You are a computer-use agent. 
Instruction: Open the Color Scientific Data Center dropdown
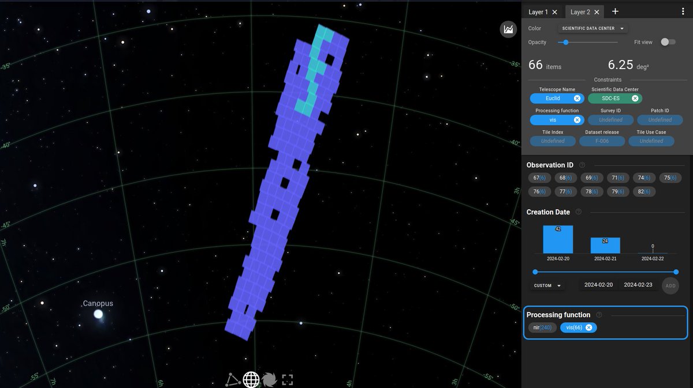pyautogui.click(x=593, y=28)
